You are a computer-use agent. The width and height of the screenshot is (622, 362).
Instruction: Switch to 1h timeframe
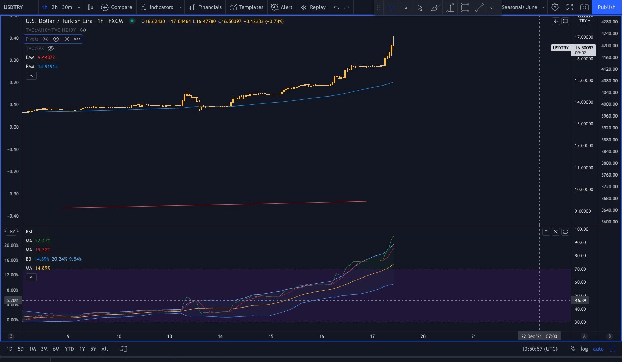(x=44, y=7)
